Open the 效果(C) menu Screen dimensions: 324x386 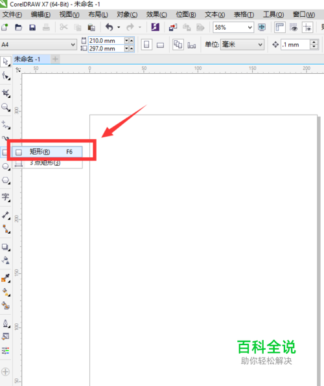156,15
